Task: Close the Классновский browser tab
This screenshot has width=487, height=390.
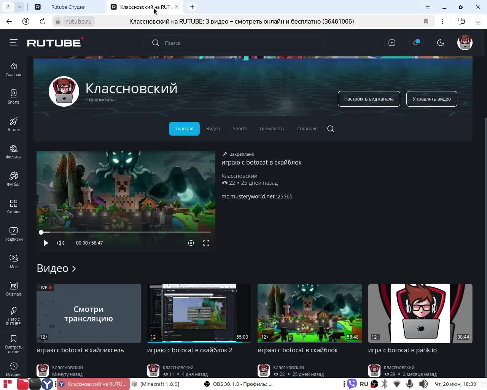Action: (177, 7)
